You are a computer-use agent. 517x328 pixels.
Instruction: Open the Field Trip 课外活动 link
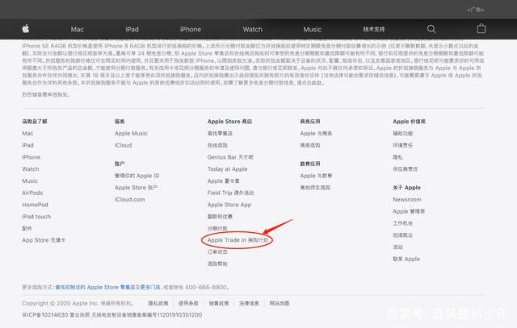[230, 193]
